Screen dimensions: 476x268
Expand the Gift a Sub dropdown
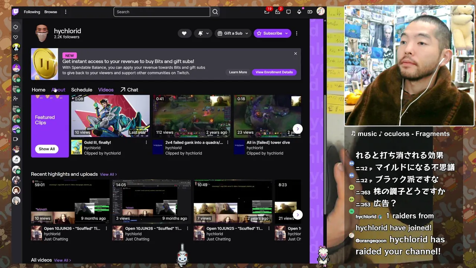pos(247,33)
